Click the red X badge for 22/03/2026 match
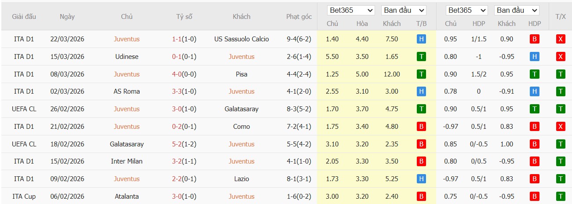572x204 pixels. click(x=560, y=39)
